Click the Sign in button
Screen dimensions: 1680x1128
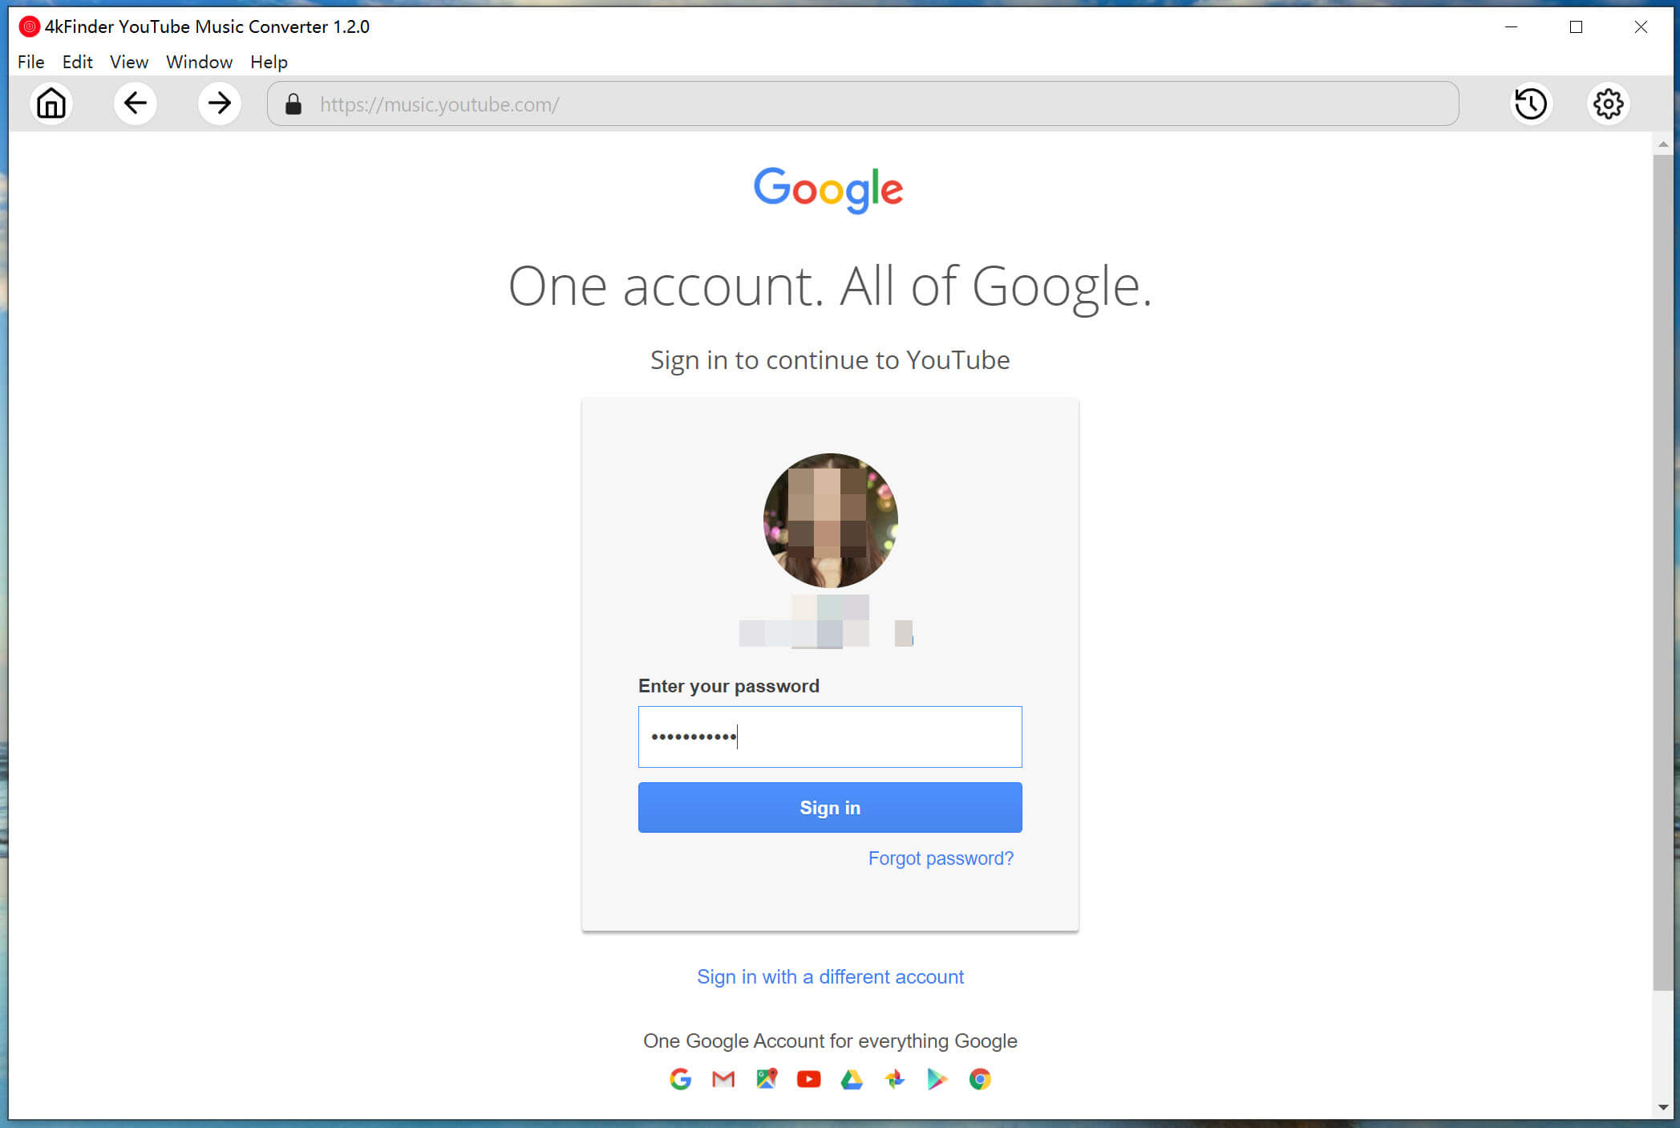(829, 807)
